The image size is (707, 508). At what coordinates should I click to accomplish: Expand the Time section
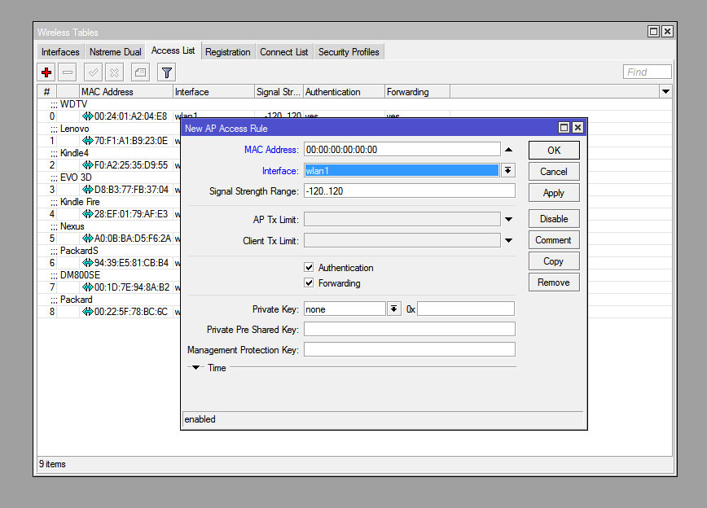coord(196,368)
